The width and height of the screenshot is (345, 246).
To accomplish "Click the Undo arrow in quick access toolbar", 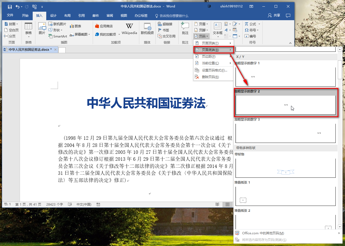I will tap(17, 7).
